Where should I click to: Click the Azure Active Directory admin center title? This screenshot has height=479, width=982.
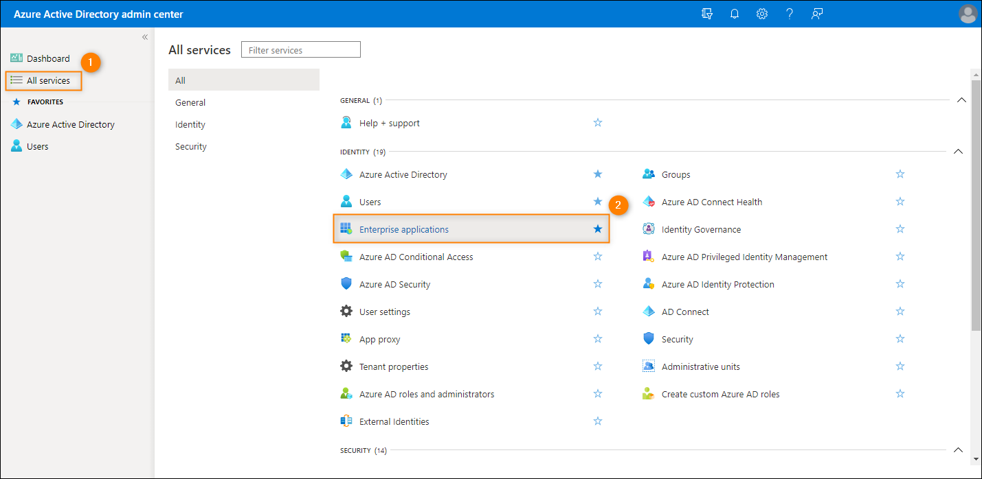coord(99,14)
